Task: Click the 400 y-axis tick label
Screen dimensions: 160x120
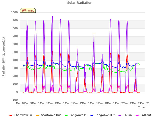Action: (x=15, y=60)
